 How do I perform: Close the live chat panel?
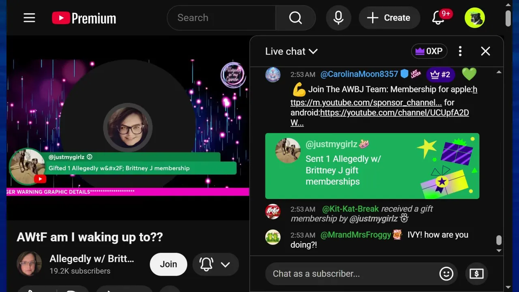[485, 51]
